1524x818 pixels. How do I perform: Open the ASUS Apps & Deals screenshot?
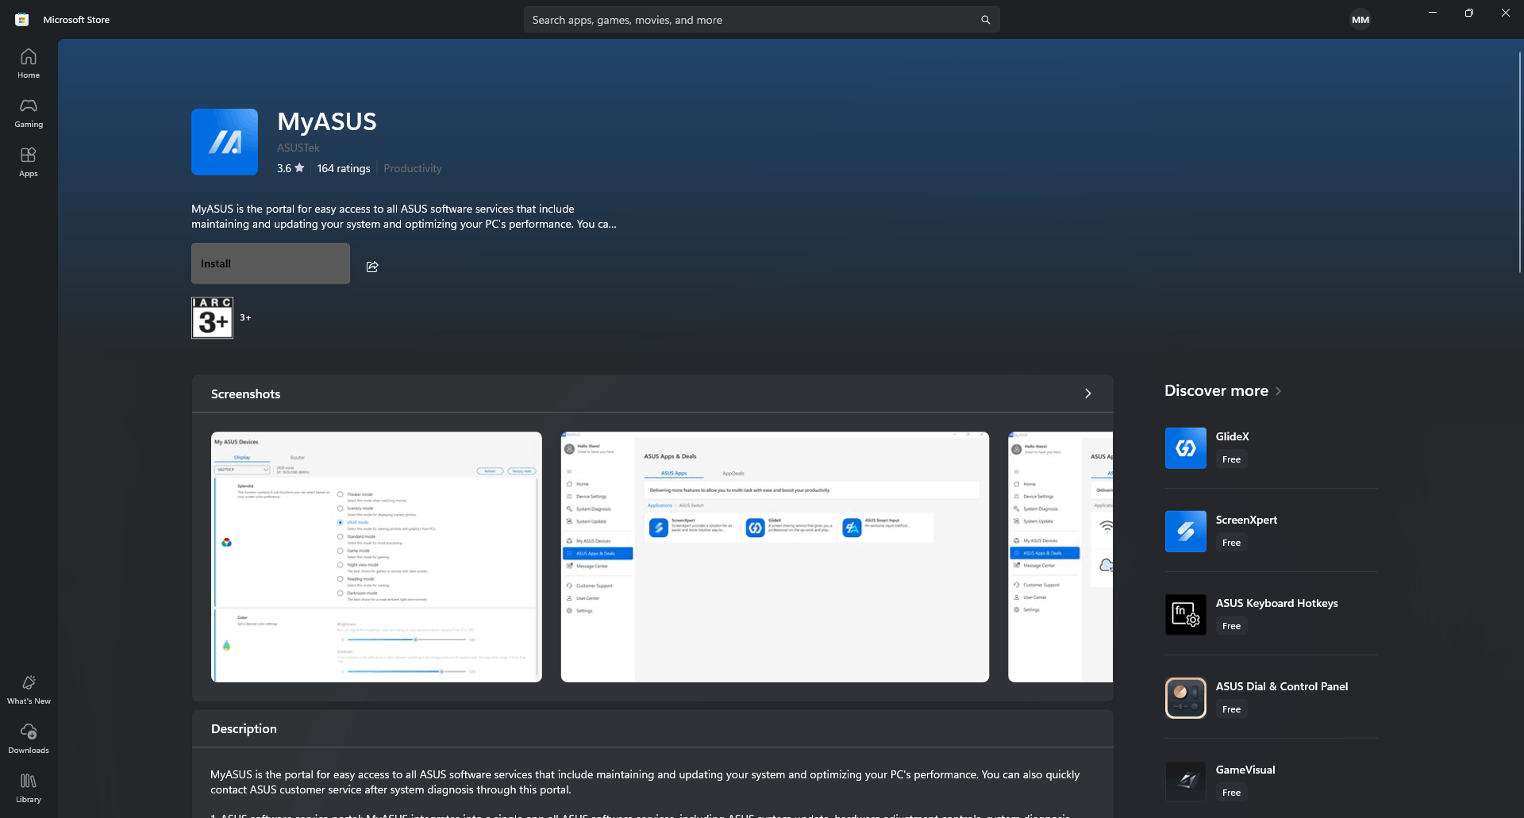tap(775, 557)
